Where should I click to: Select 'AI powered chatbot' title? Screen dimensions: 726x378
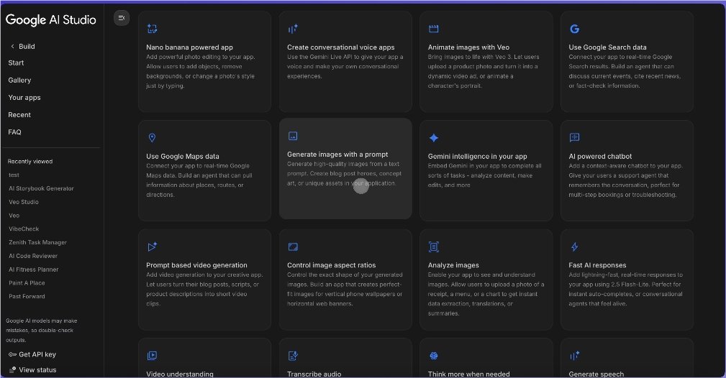tap(600, 157)
